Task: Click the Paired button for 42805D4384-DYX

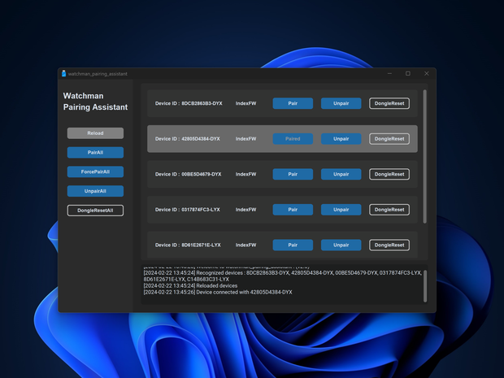Action: coord(293,139)
